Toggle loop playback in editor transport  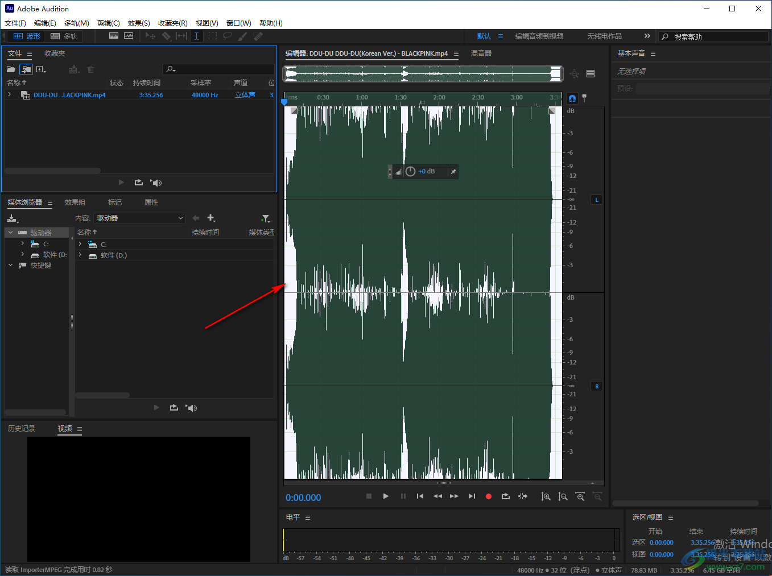pyautogui.click(x=505, y=496)
